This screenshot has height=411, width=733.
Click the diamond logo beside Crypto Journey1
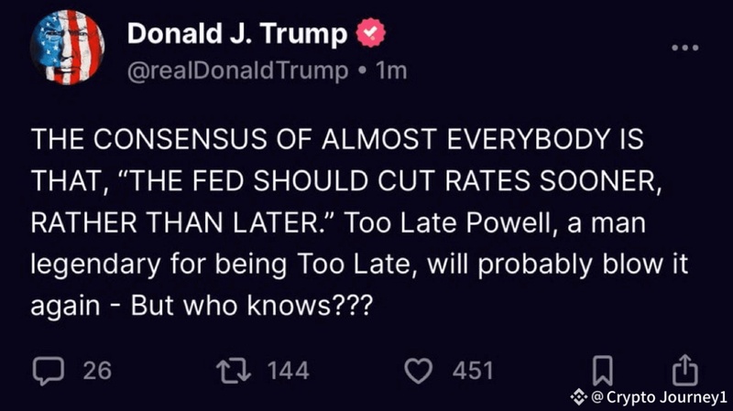click(577, 397)
